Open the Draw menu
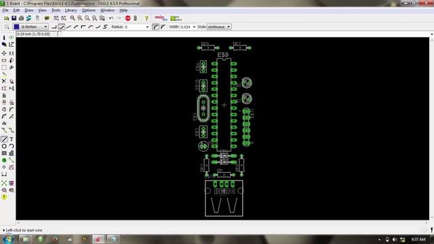The height and width of the screenshot is (244, 434). point(29,10)
